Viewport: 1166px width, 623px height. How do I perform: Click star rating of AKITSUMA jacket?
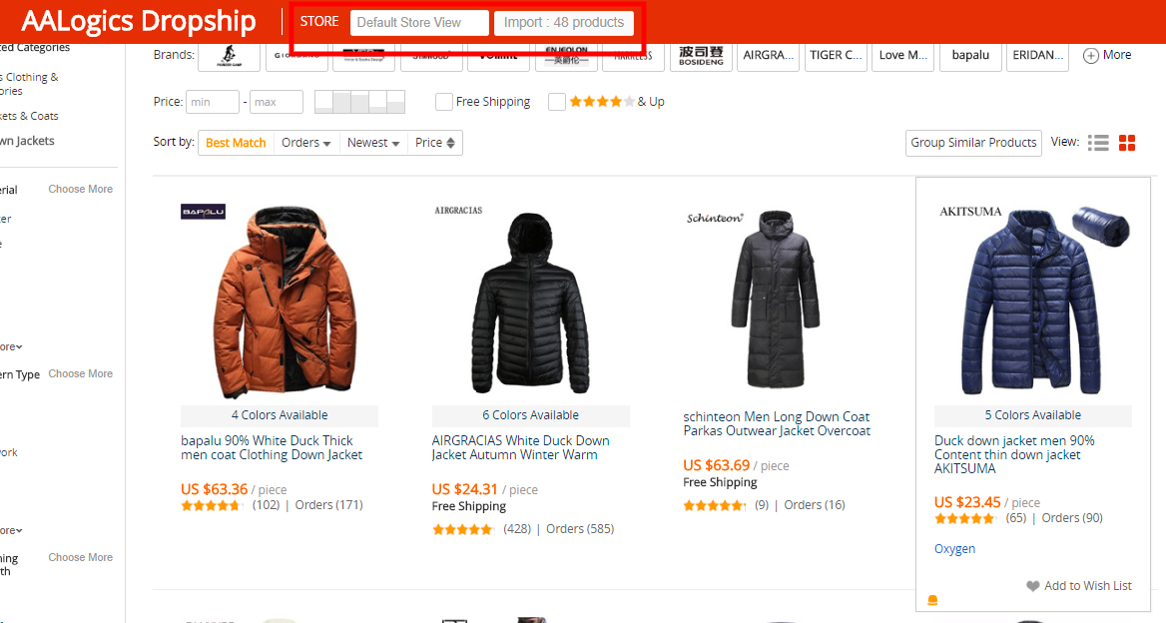pyautogui.click(x=966, y=518)
